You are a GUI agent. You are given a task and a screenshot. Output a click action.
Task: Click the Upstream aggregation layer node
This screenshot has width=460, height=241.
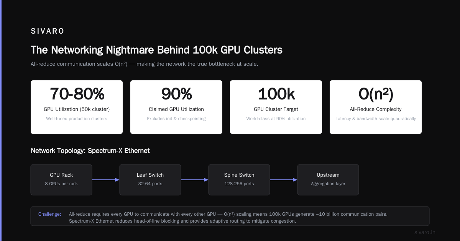[x=328, y=180]
